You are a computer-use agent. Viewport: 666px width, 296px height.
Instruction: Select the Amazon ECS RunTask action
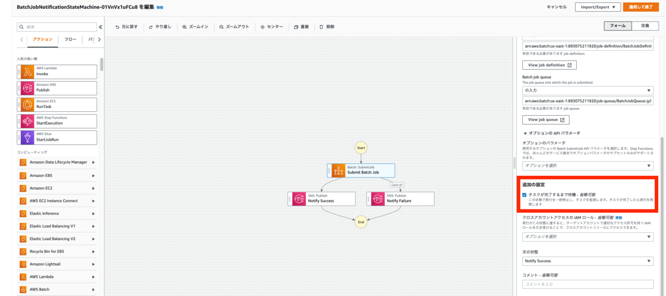pyautogui.click(x=57, y=104)
